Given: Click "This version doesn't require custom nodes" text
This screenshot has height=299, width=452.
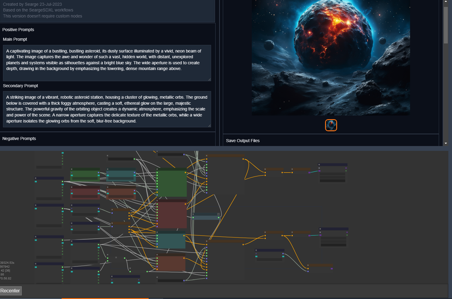Looking at the screenshot, I should coord(43,16).
